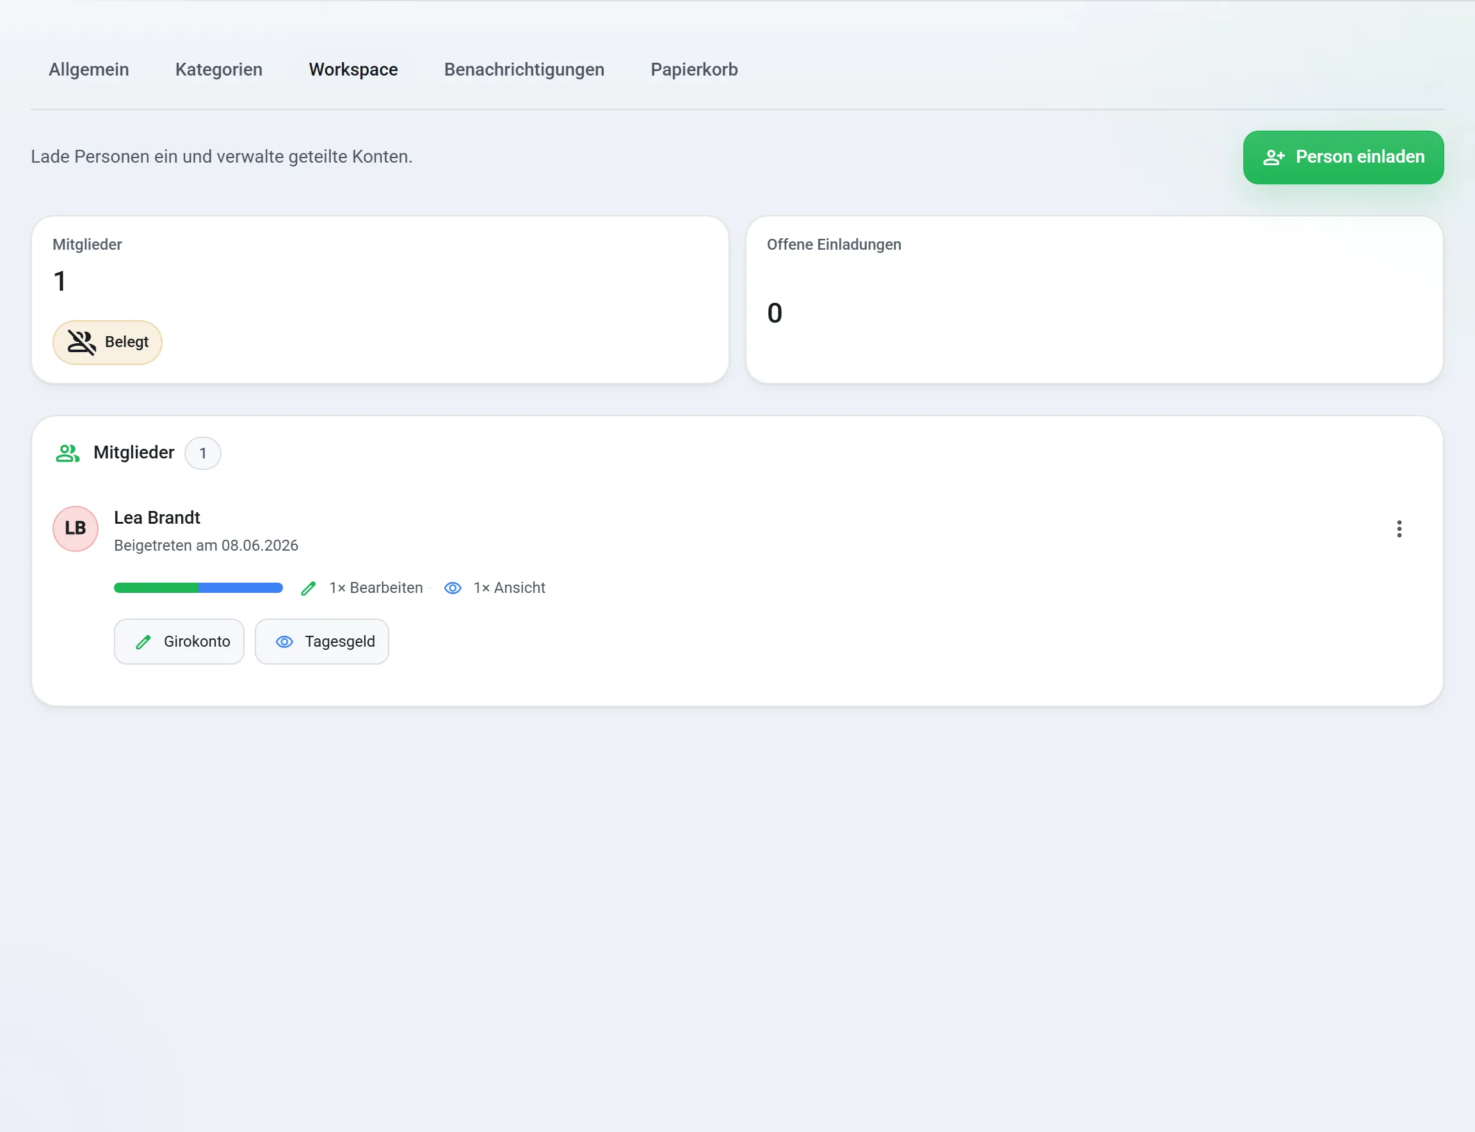Open the three-dot menu for Lea Brandt

(x=1399, y=529)
